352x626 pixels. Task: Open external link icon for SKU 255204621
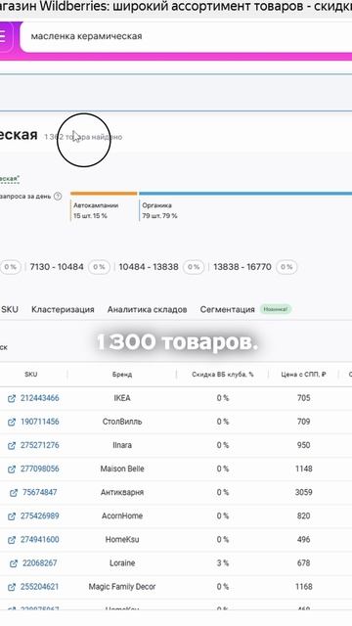point(12,587)
